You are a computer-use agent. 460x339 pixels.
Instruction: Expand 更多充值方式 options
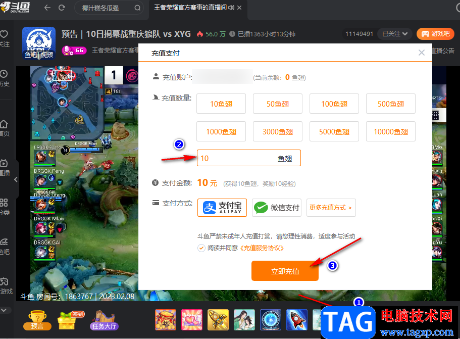coord(331,208)
